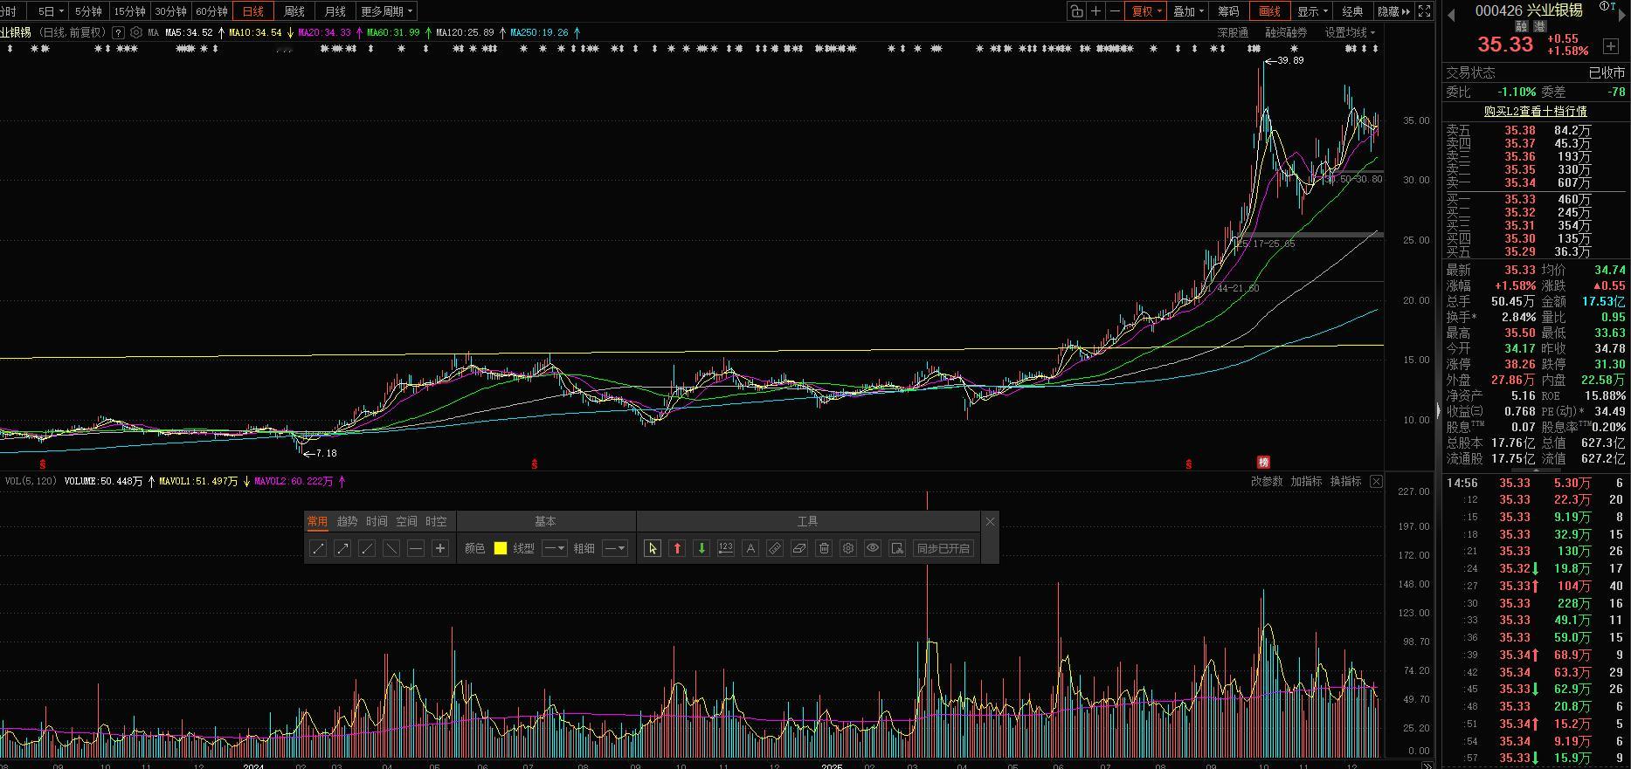Screen dimensions: 1631x769
Task: Switch to 60分钟 chart period
Action: coord(211,11)
